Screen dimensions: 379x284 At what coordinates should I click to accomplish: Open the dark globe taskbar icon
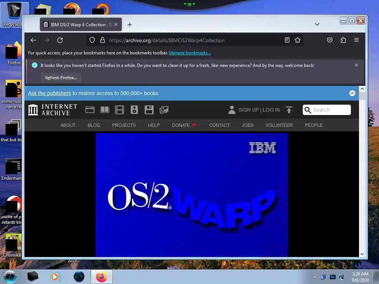[79, 277]
